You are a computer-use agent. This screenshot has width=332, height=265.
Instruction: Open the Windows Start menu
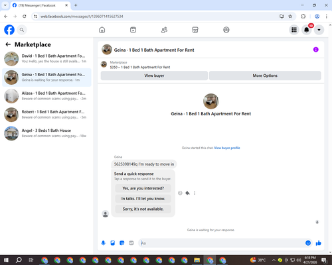[x=6, y=260]
